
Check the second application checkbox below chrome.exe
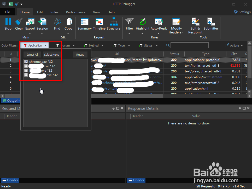pos(26,66)
